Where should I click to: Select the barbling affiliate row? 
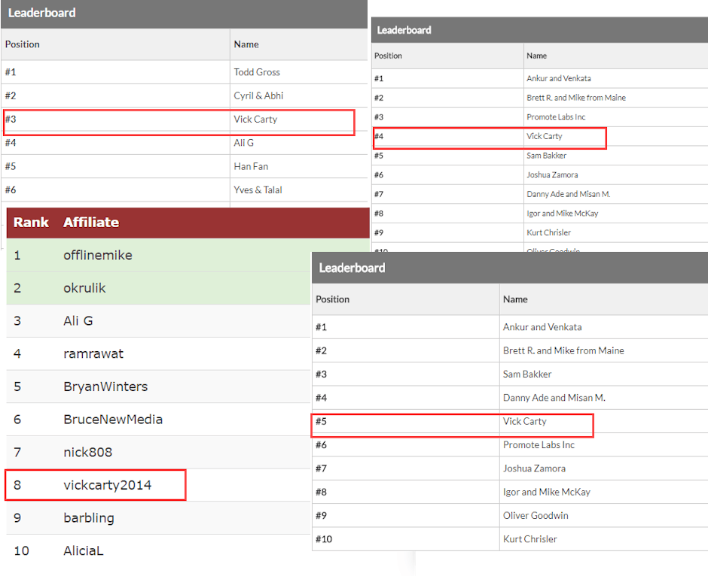tap(89, 518)
